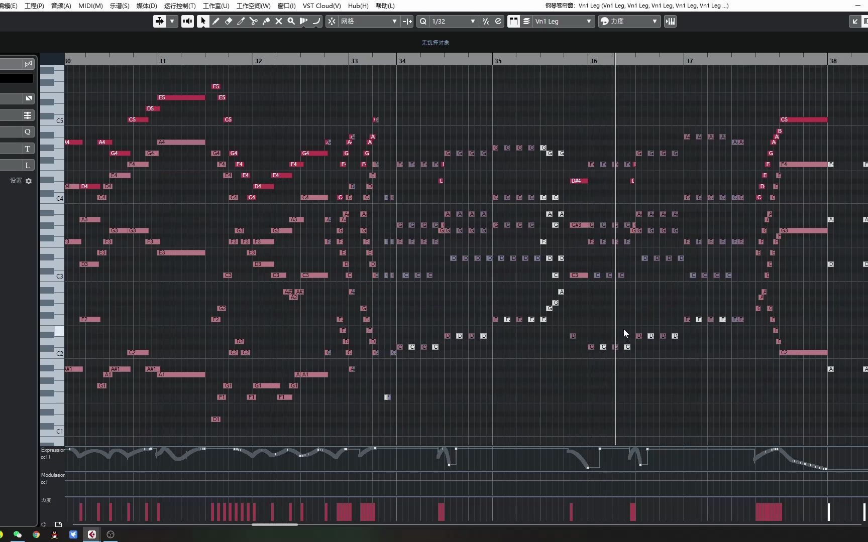The height and width of the screenshot is (542, 868).
Task: Expand the Length L inspector section
Action: tap(28, 165)
